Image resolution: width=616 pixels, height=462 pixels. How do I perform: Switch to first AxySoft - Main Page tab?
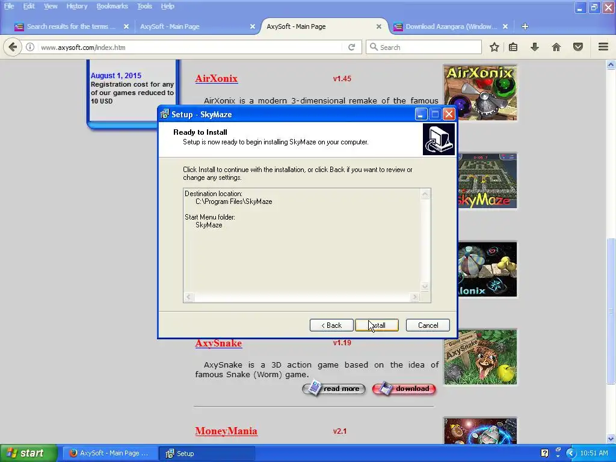[170, 26]
